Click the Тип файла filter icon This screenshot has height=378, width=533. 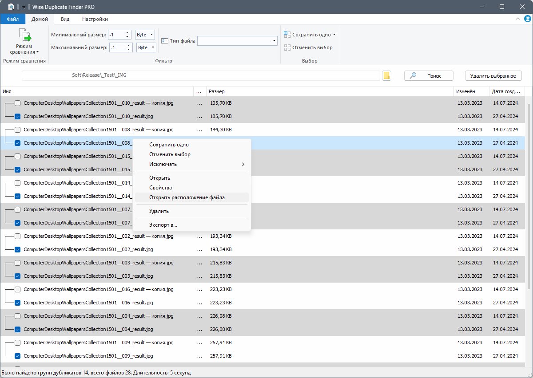[165, 41]
